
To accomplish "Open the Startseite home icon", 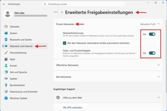I will 6,26.
